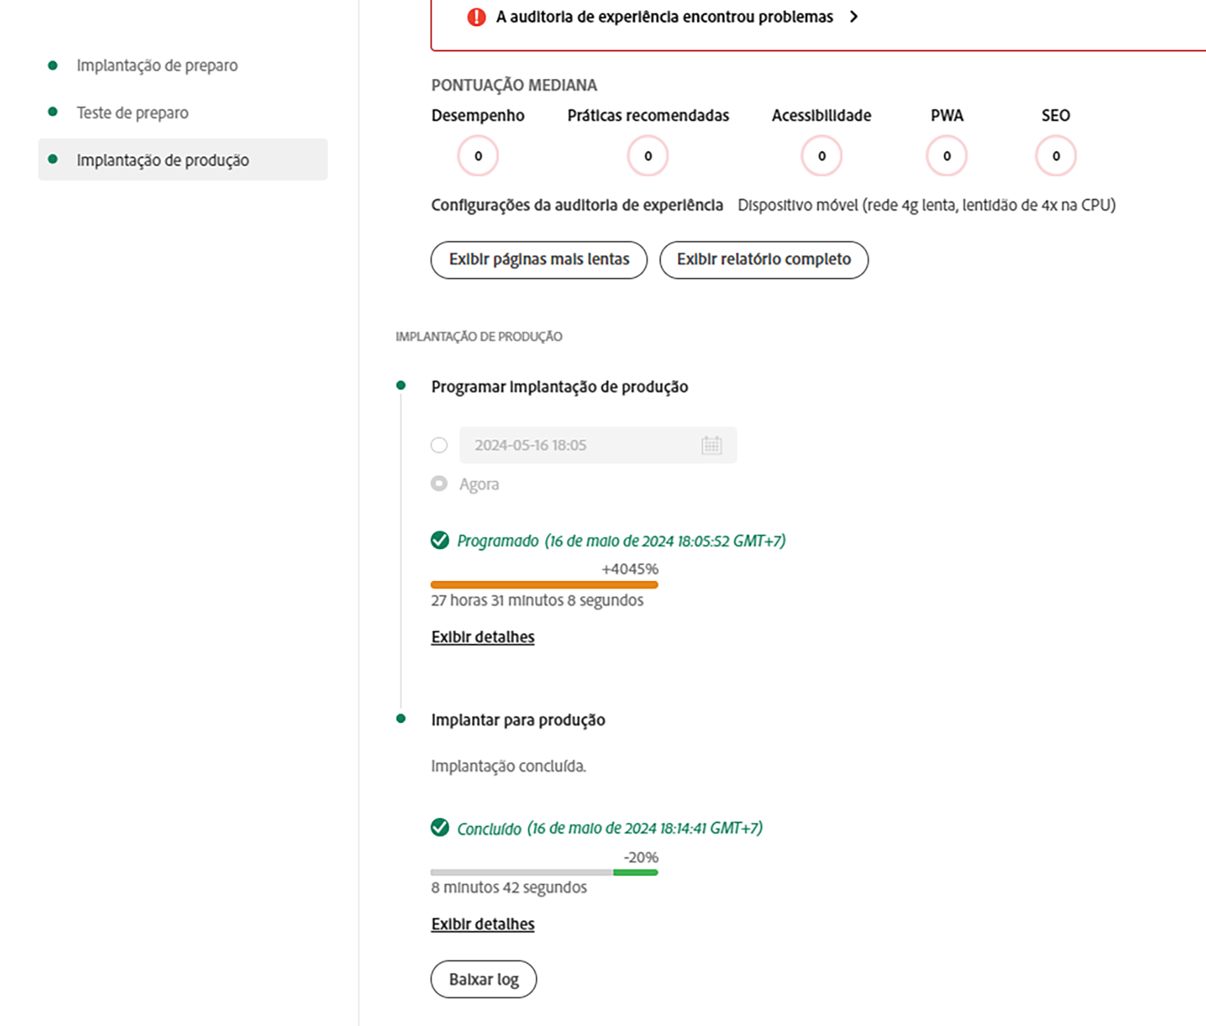Click the red error alert icon

click(x=477, y=17)
